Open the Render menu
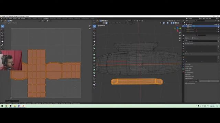Screen dimensions: 220x123 point(10,18)
